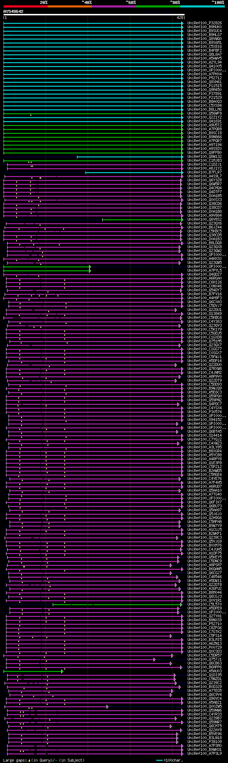Click the green partial bar for UniRef100_Q6V8S2

tap(143, 220)
